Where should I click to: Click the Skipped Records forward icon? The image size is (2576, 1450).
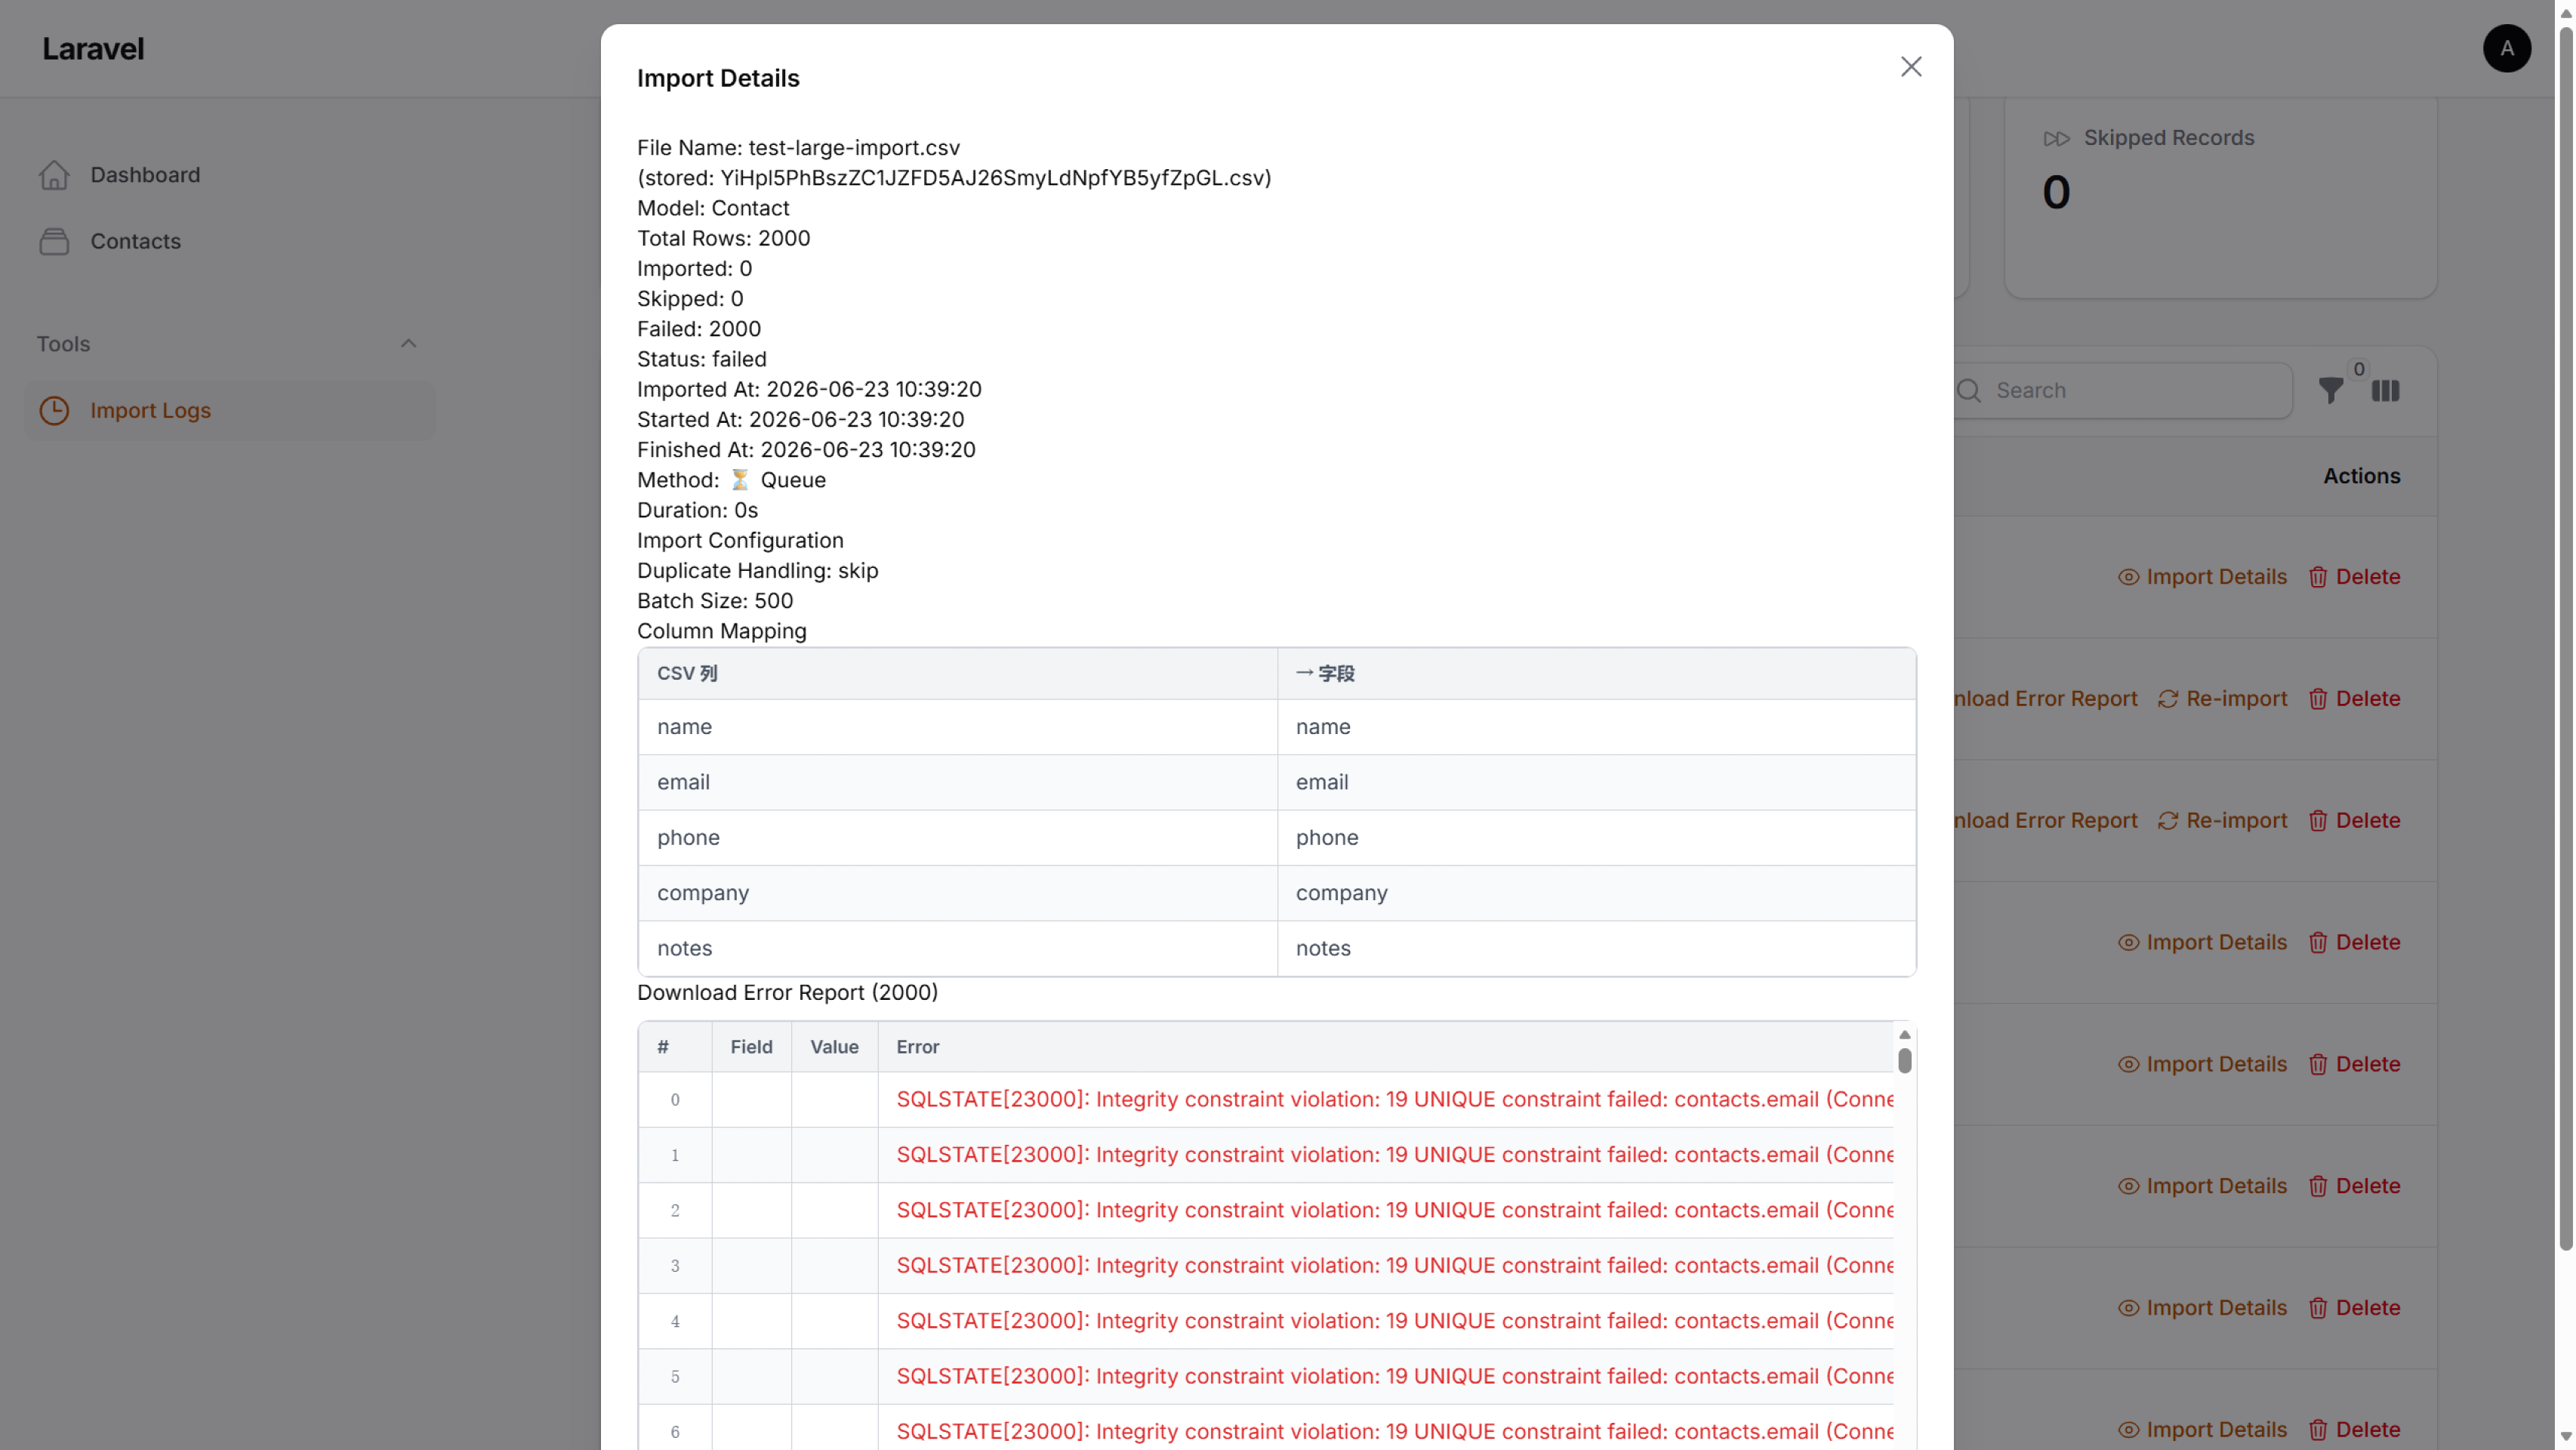2056,138
